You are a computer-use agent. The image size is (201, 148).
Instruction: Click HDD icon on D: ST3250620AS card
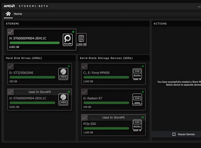click(x=63, y=74)
